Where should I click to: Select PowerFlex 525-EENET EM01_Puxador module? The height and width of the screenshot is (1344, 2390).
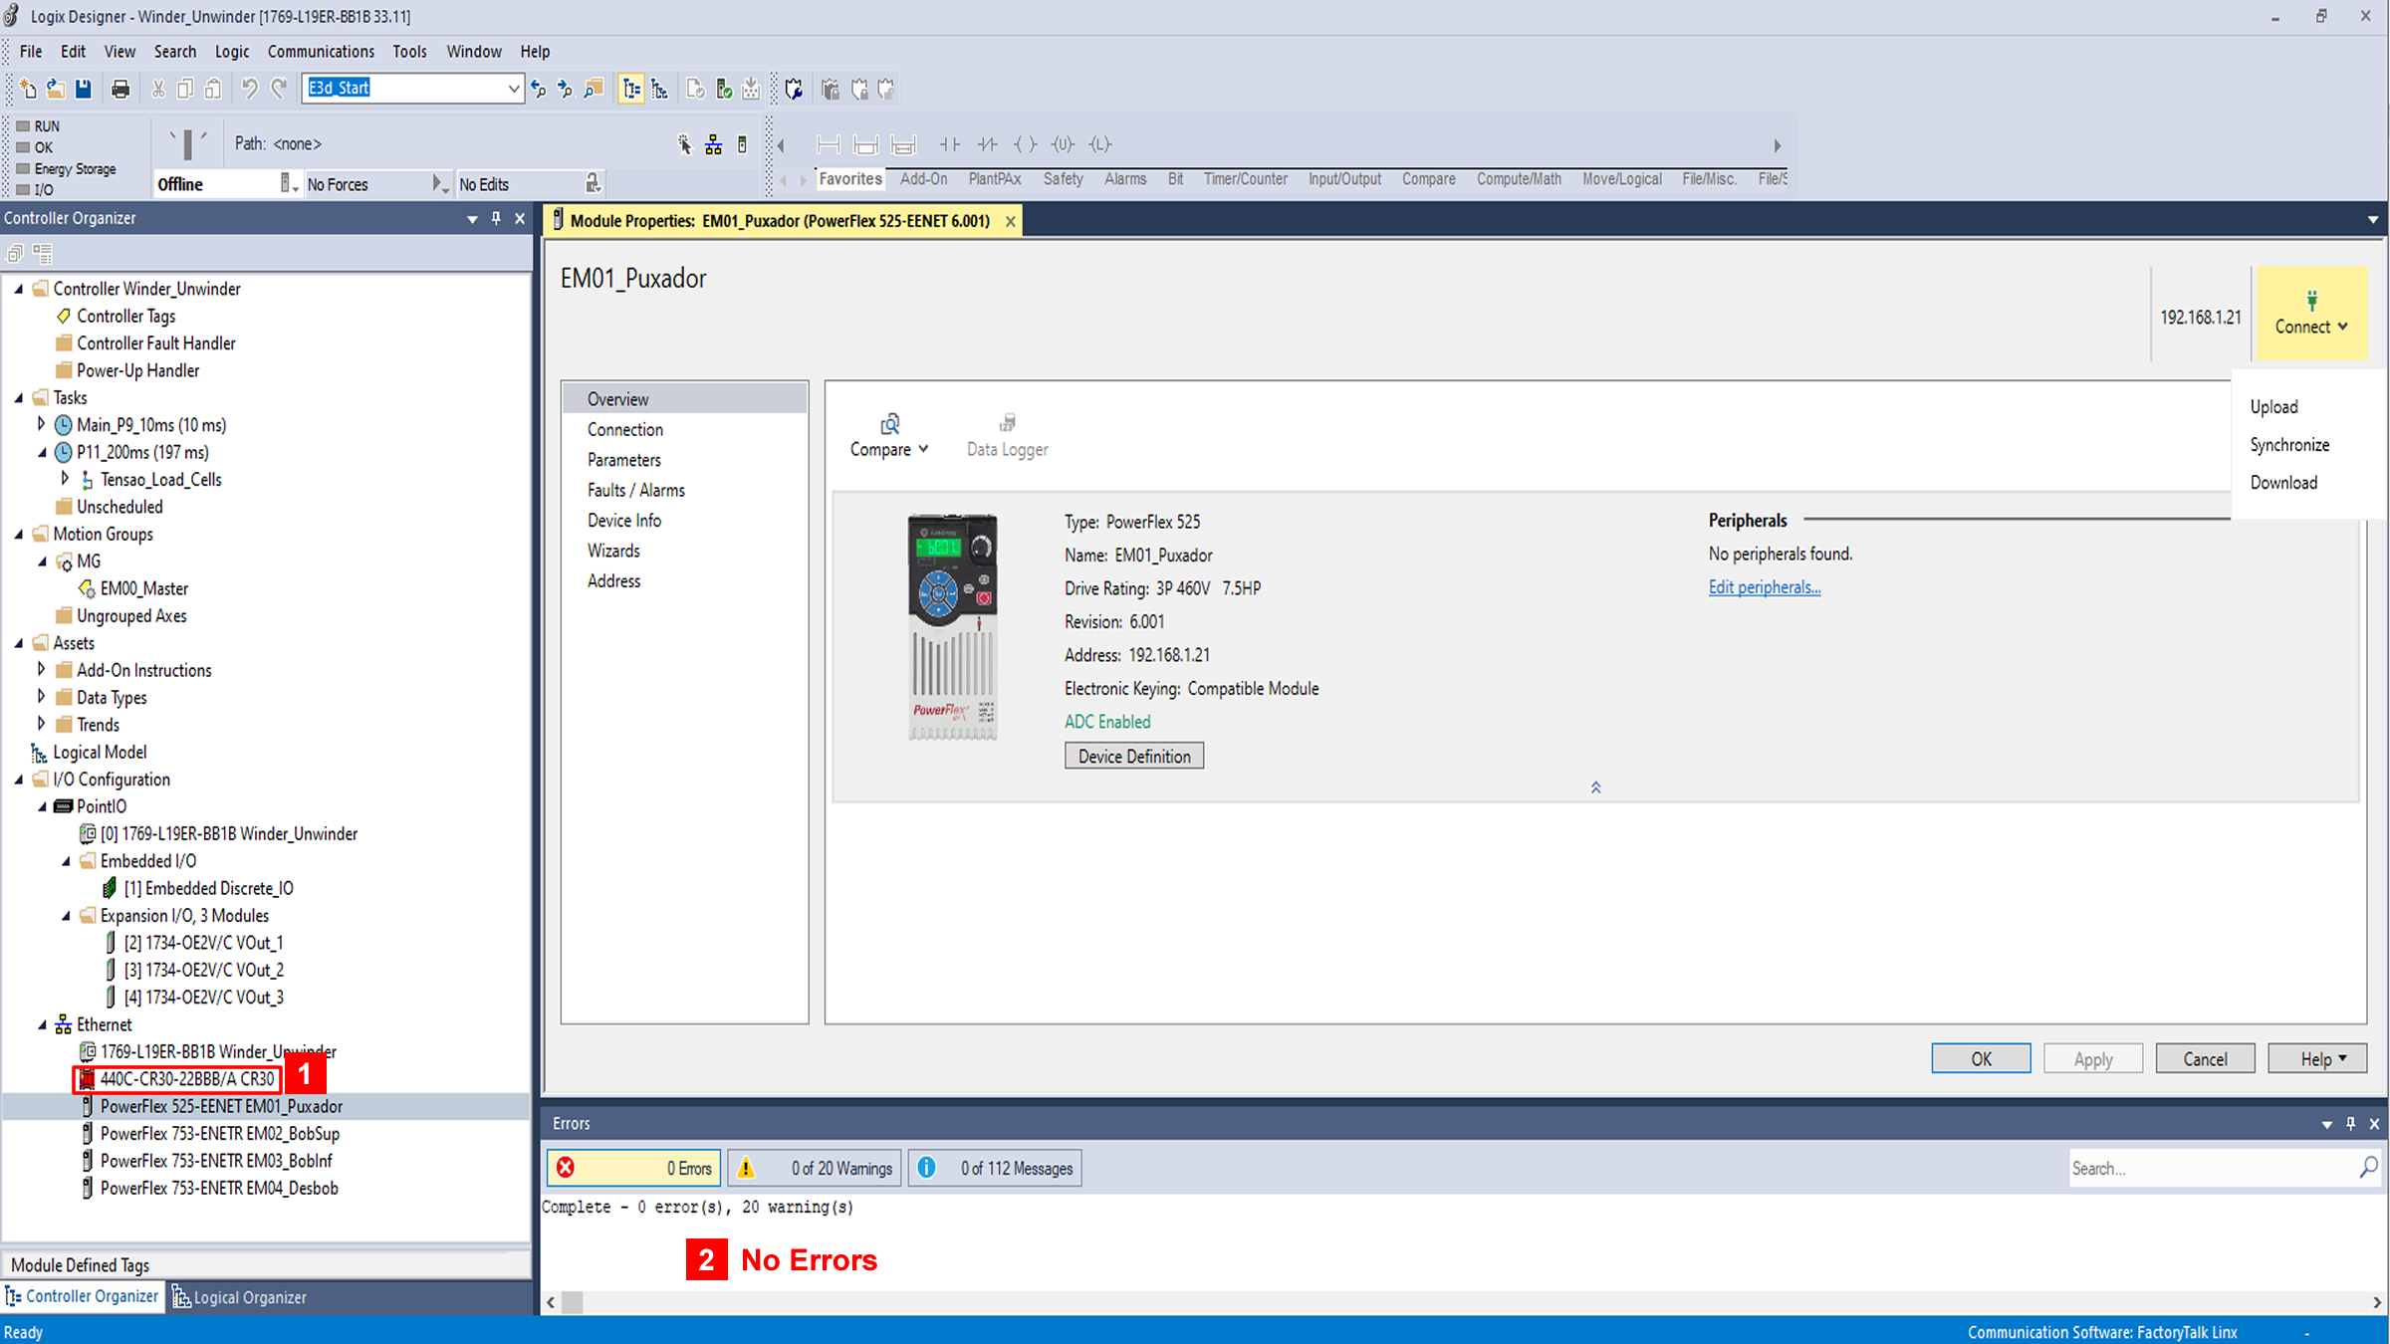pos(222,1106)
